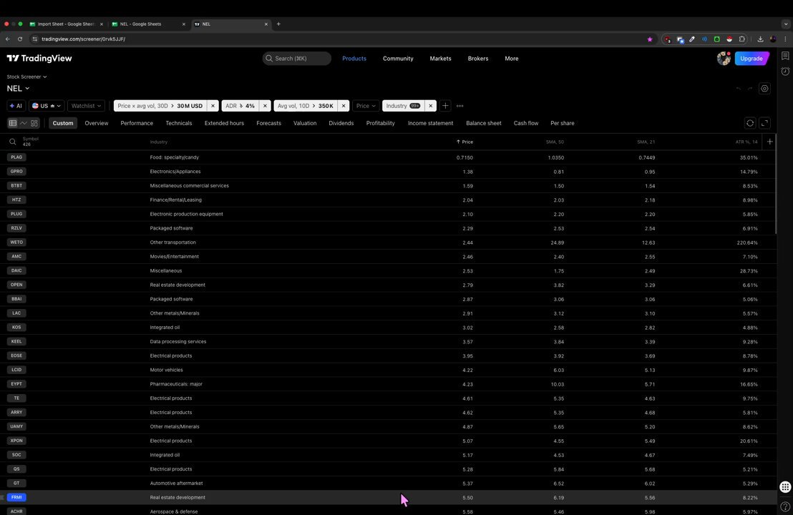Image resolution: width=793 pixels, height=515 pixels.
Task: Open the PLUG ticker row
Action: [389, 214]
